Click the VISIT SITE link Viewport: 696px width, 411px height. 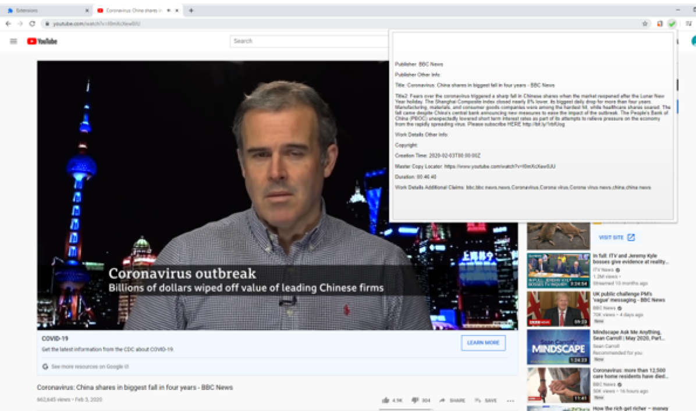click(x=616, y=238)
